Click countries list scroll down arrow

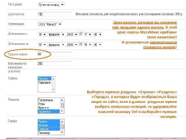[x=53, y=90]
